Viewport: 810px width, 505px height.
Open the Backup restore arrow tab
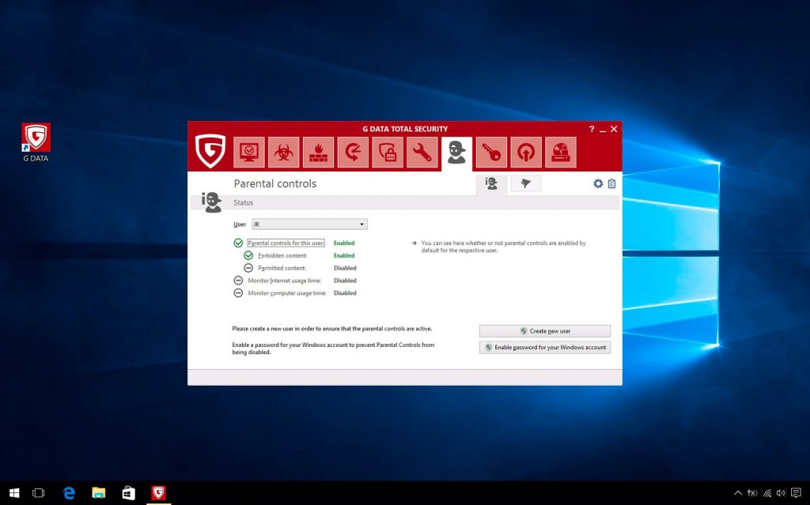tap(353, 152)
